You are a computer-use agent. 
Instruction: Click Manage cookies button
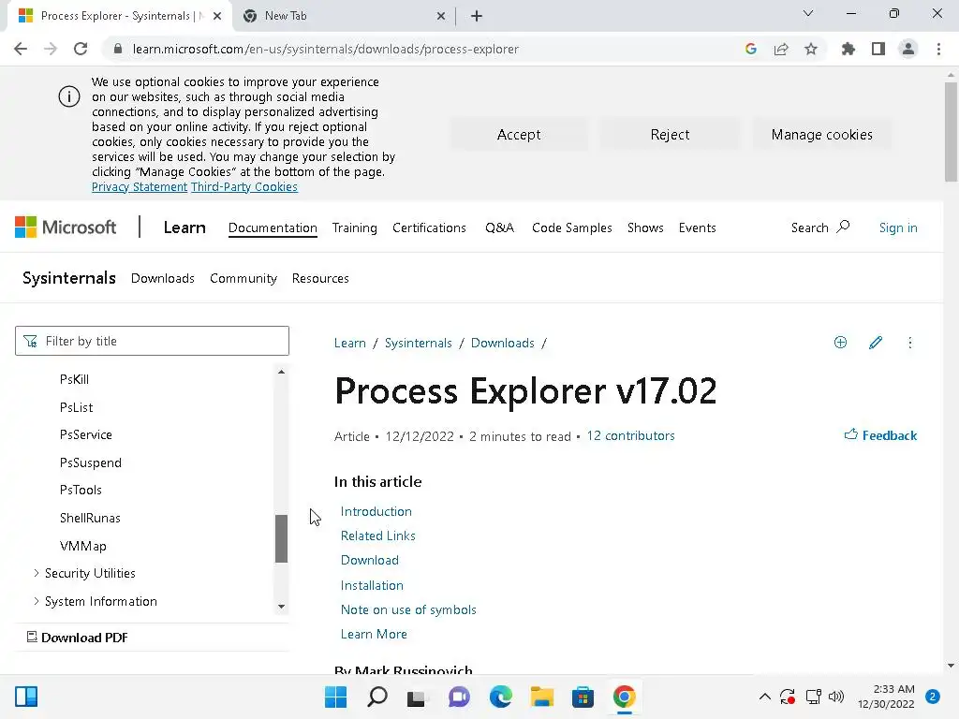click(821, 135)
